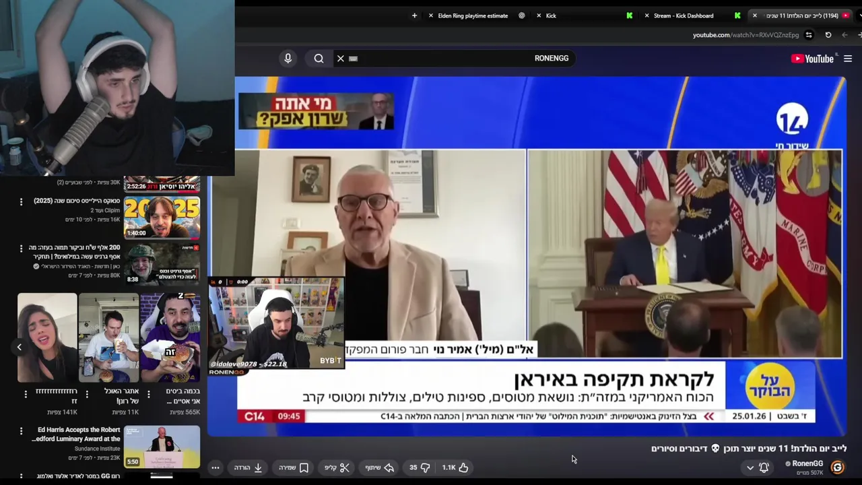Dislike the video showing 35 dislikes

click(x=420, y=467)
